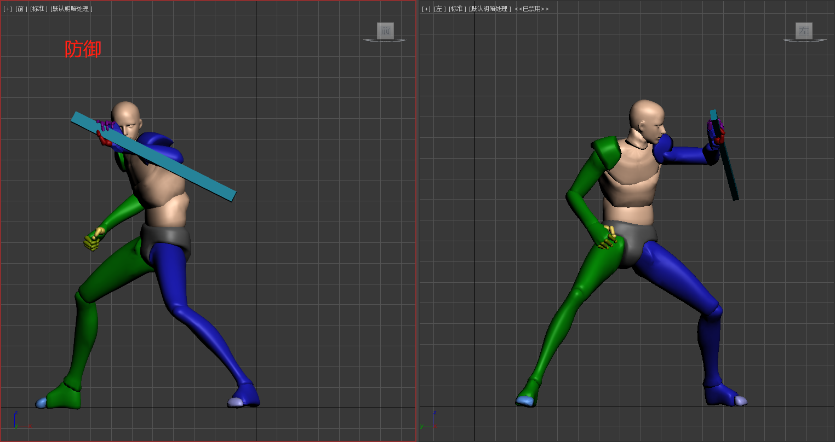
Task: Open the [前] point-of-view menu
Action: 21,9
